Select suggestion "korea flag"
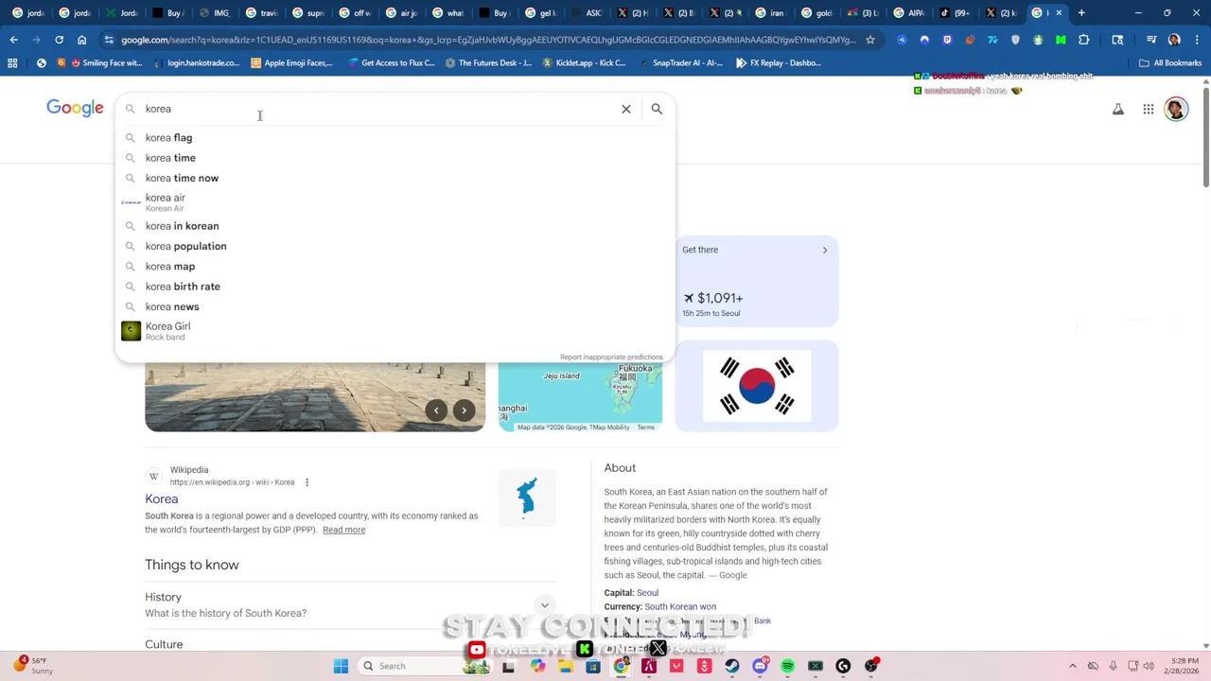The image size is (1211, 681). 395,137
